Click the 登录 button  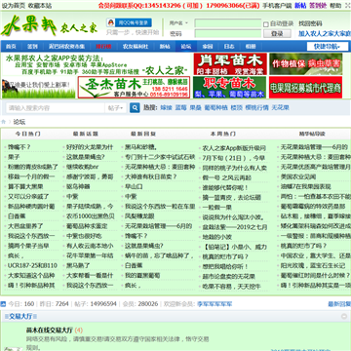[277, 33]
